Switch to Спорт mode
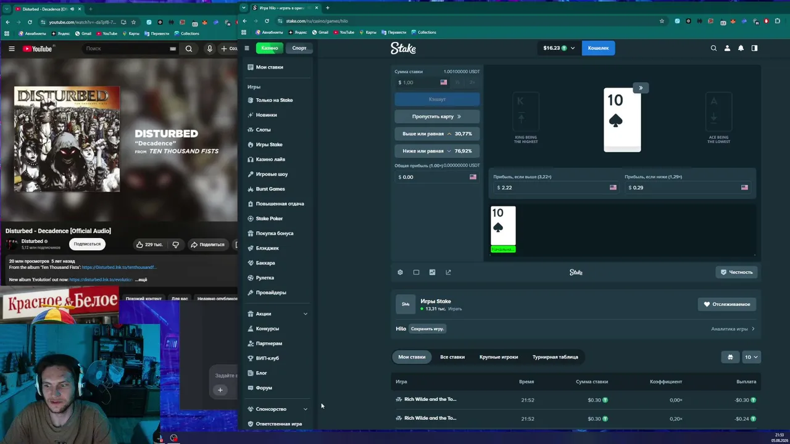Screen dimensions: 790x444 (x=299, y=48)
